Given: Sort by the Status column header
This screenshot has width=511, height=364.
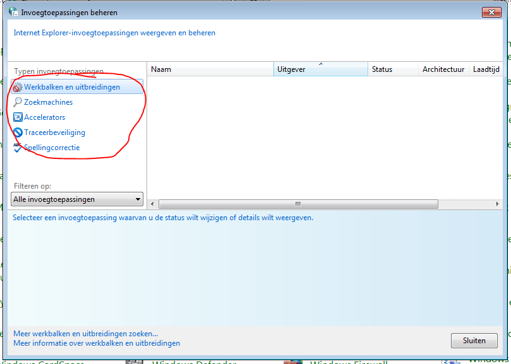Looking at the screenshot, I should [393, 69].
